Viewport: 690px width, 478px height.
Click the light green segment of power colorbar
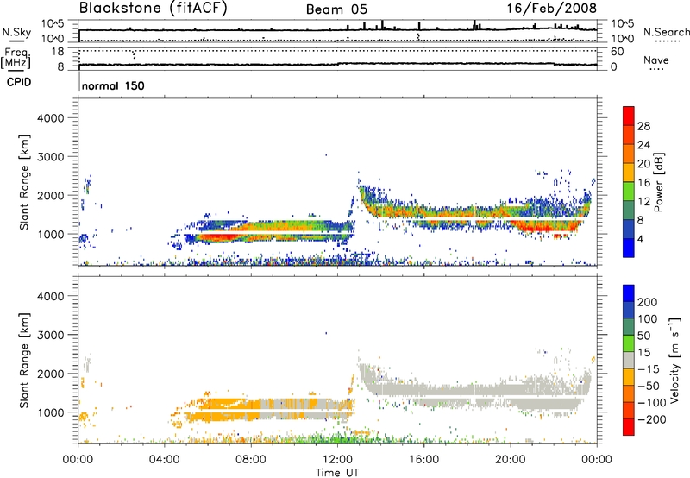pyautogui.click(x=629, y=192)
